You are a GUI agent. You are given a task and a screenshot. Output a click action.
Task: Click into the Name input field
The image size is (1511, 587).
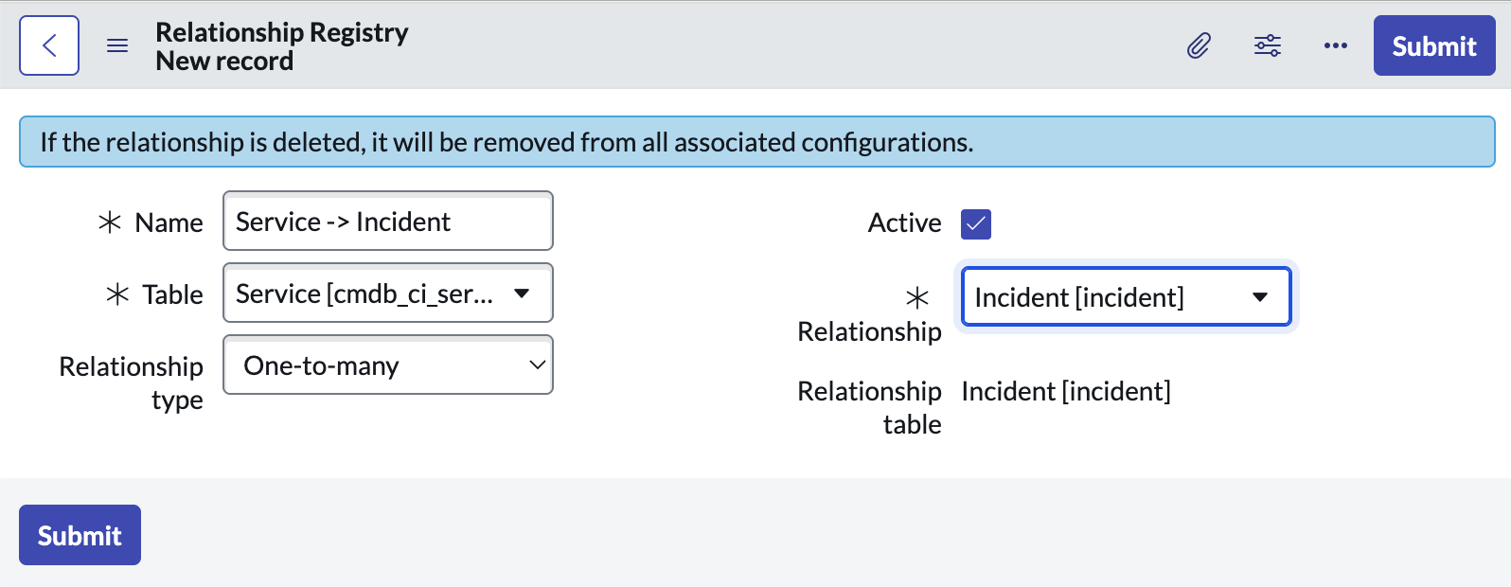coord(388,222)
